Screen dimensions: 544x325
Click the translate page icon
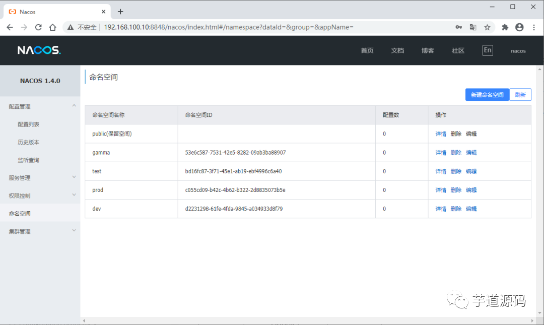click(x=473, y=27)
